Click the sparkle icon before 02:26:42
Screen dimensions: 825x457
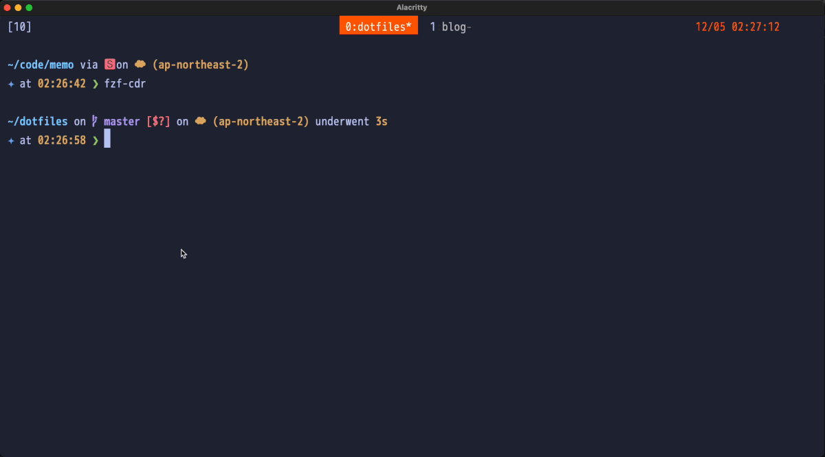tap(11, 84)
